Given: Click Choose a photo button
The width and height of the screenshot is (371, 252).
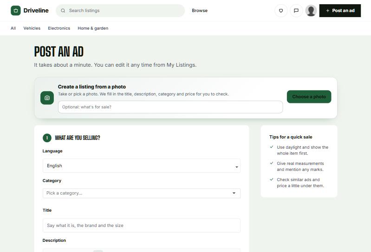Looking at the screenshot, I should 309,97.
